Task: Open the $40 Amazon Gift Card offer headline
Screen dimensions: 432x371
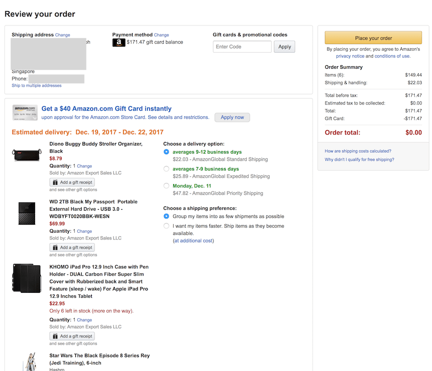Action: [107, 108]
